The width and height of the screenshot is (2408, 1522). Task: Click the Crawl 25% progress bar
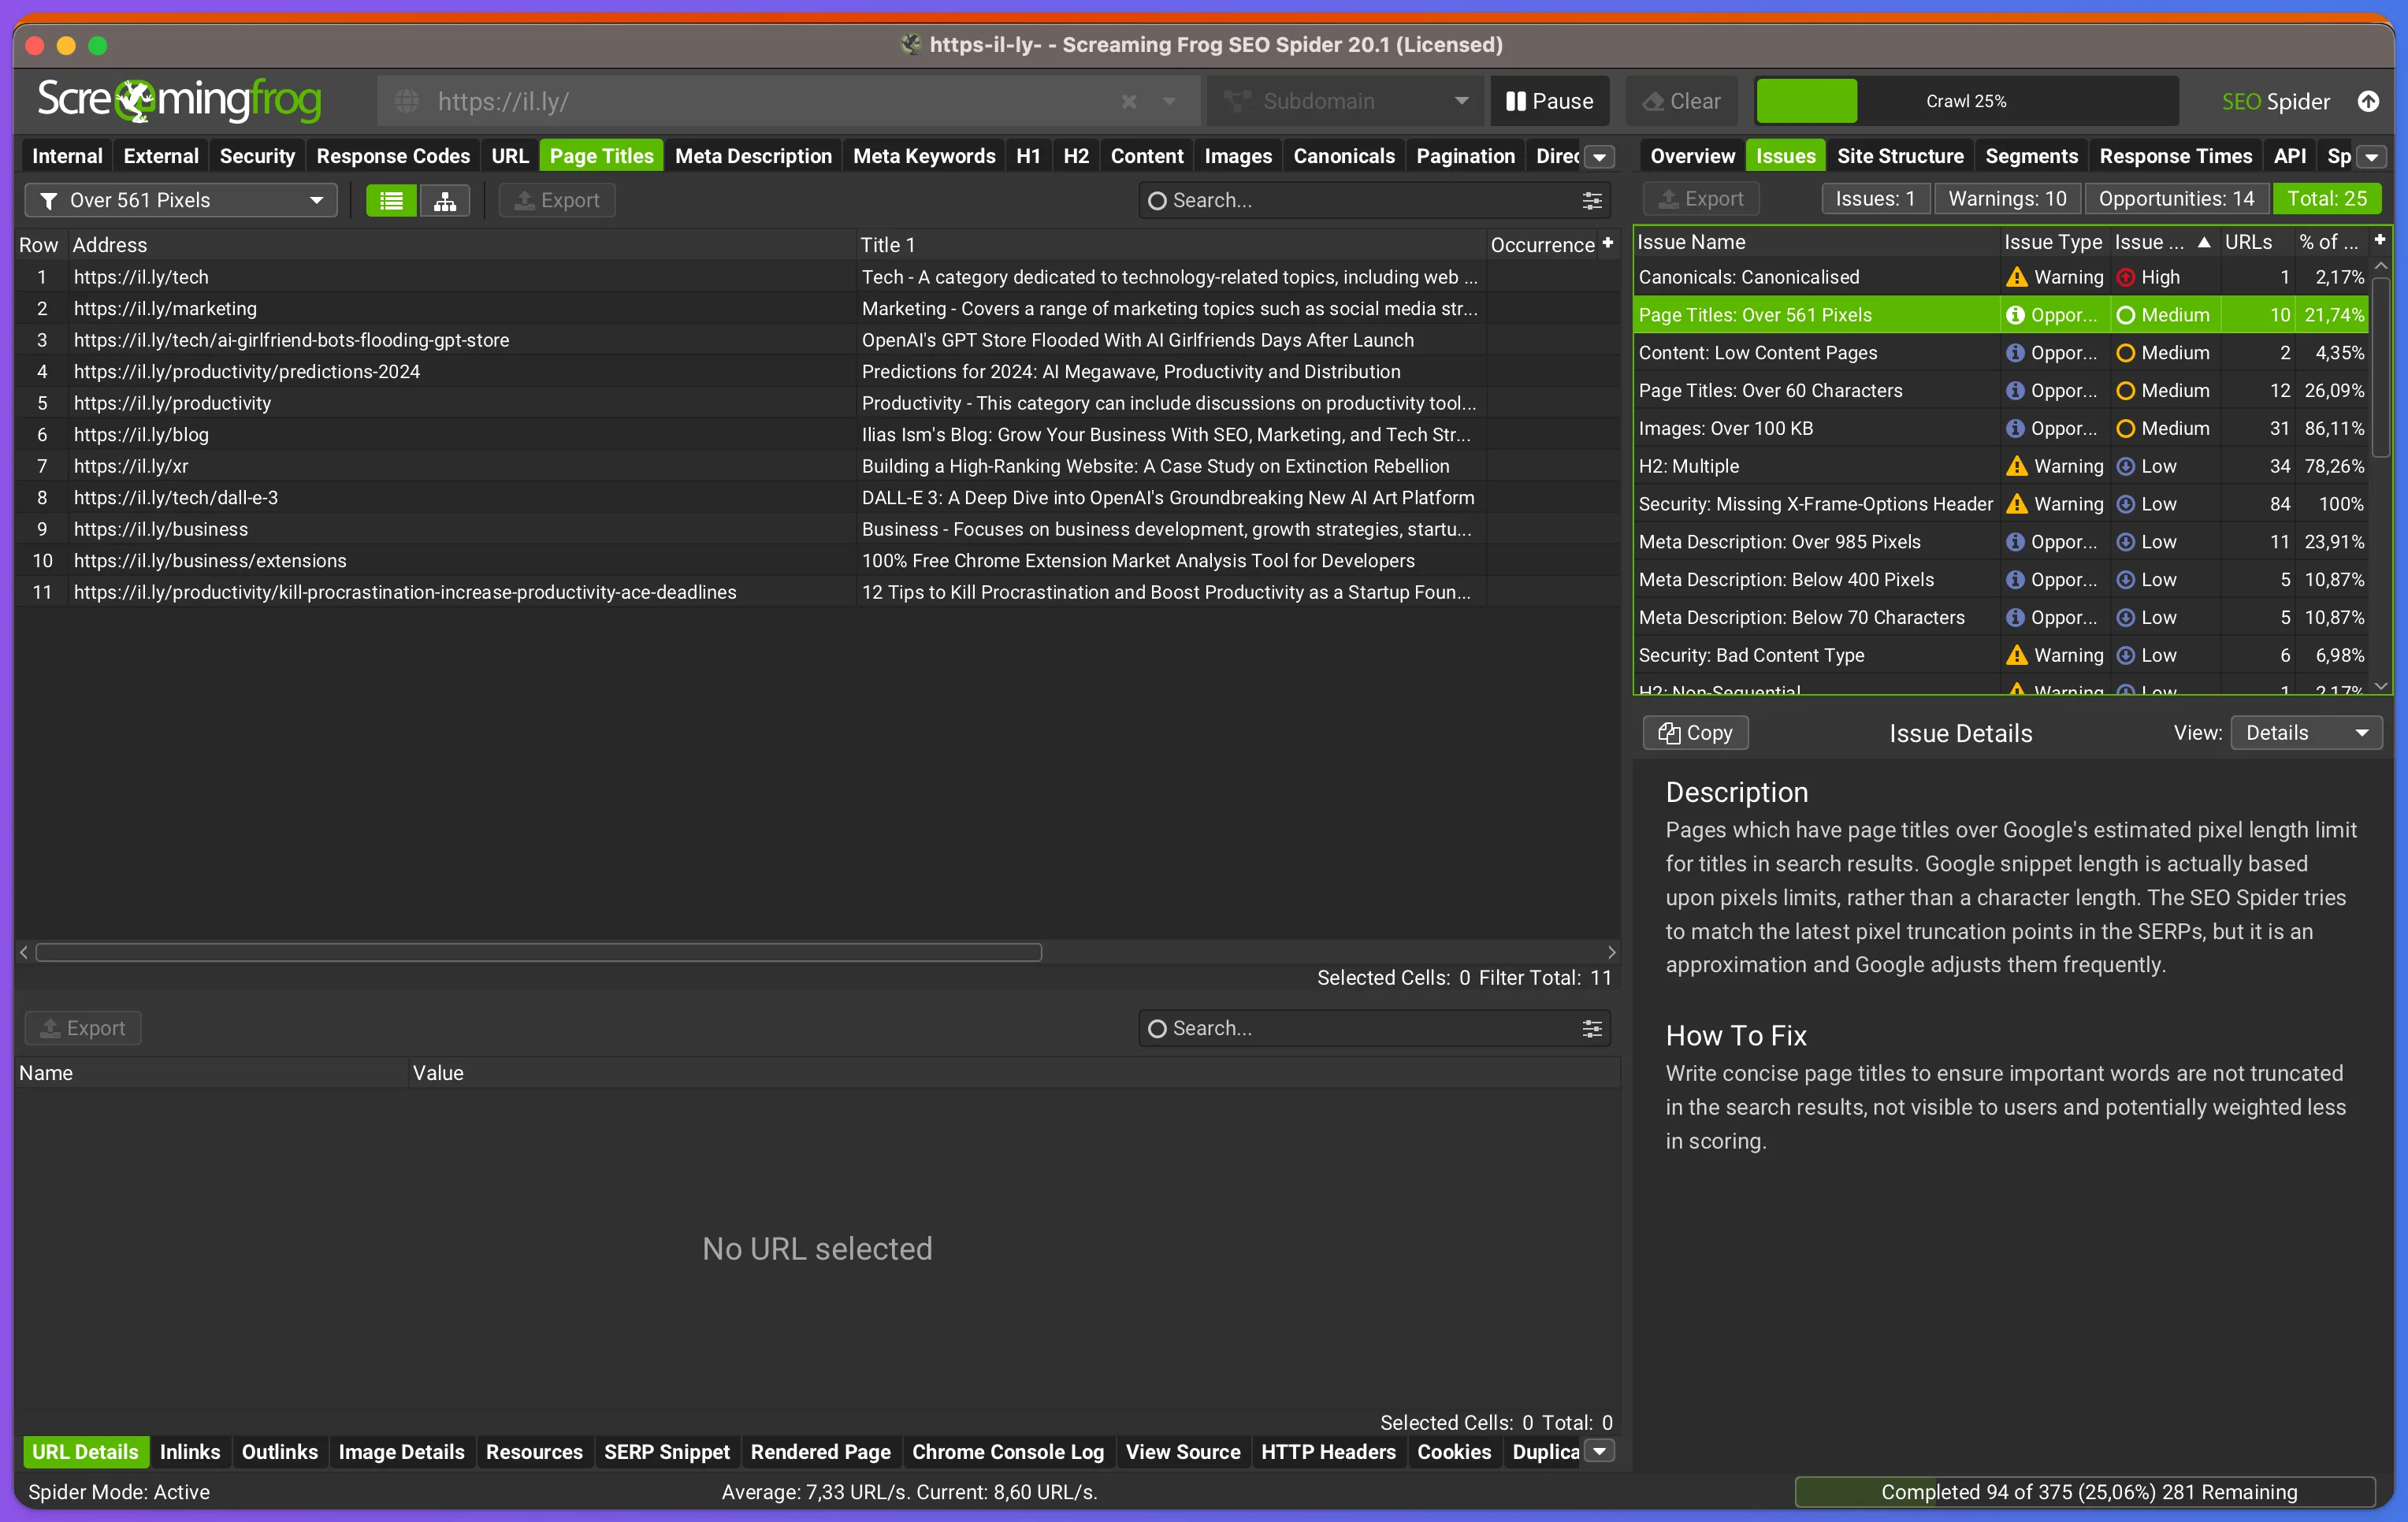tap(1966, 101)
